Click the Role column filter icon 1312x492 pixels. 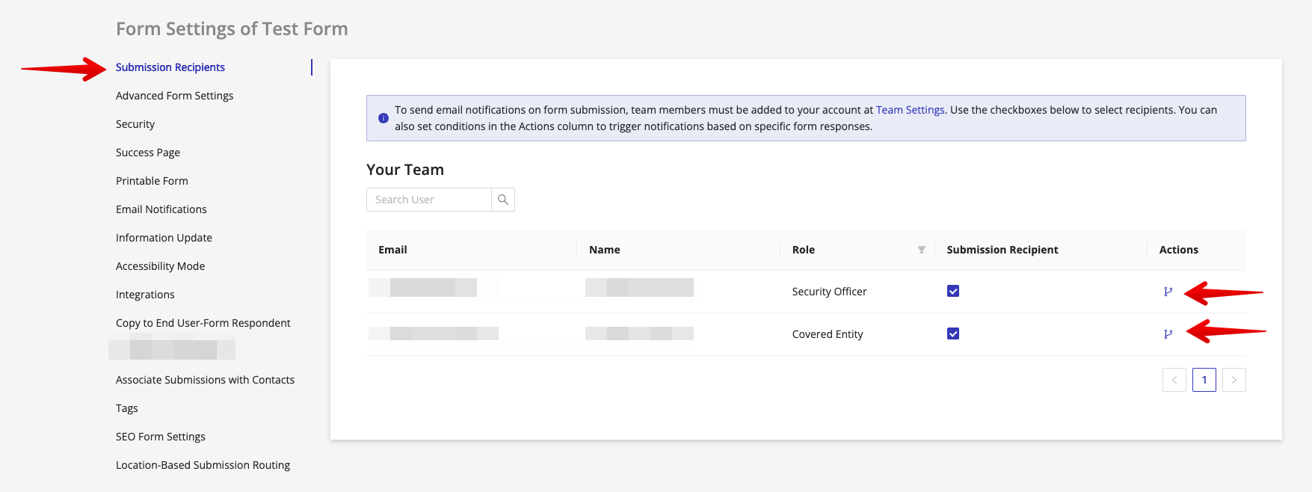(921, 250)
